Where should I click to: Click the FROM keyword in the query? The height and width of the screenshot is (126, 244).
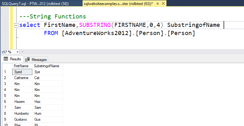[x=51, y=33]
